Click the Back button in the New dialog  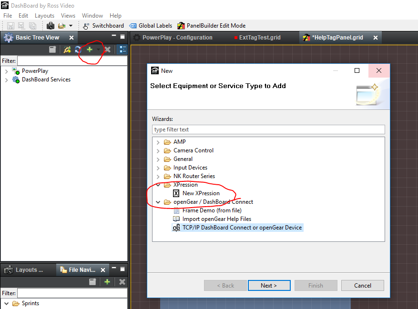225,286
